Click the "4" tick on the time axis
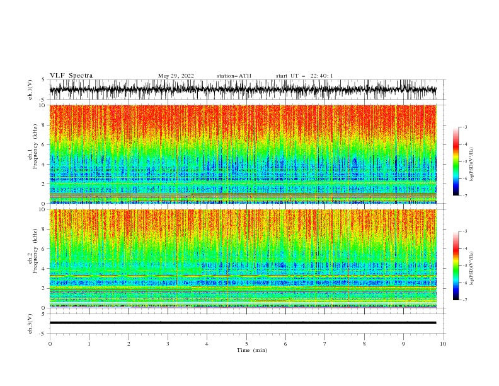 click(207, 344)
